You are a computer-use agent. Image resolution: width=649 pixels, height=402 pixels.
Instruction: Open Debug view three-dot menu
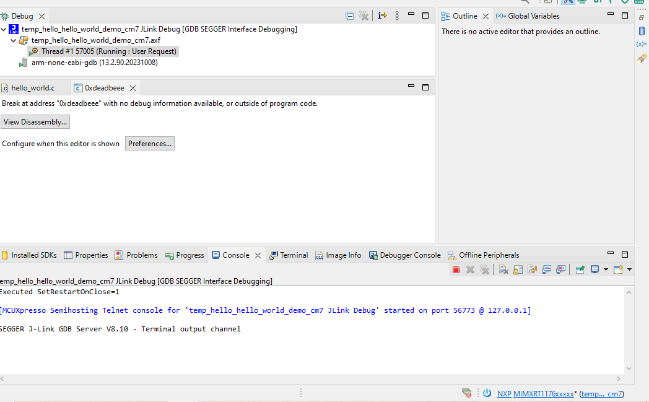click(x=397, y=15)
